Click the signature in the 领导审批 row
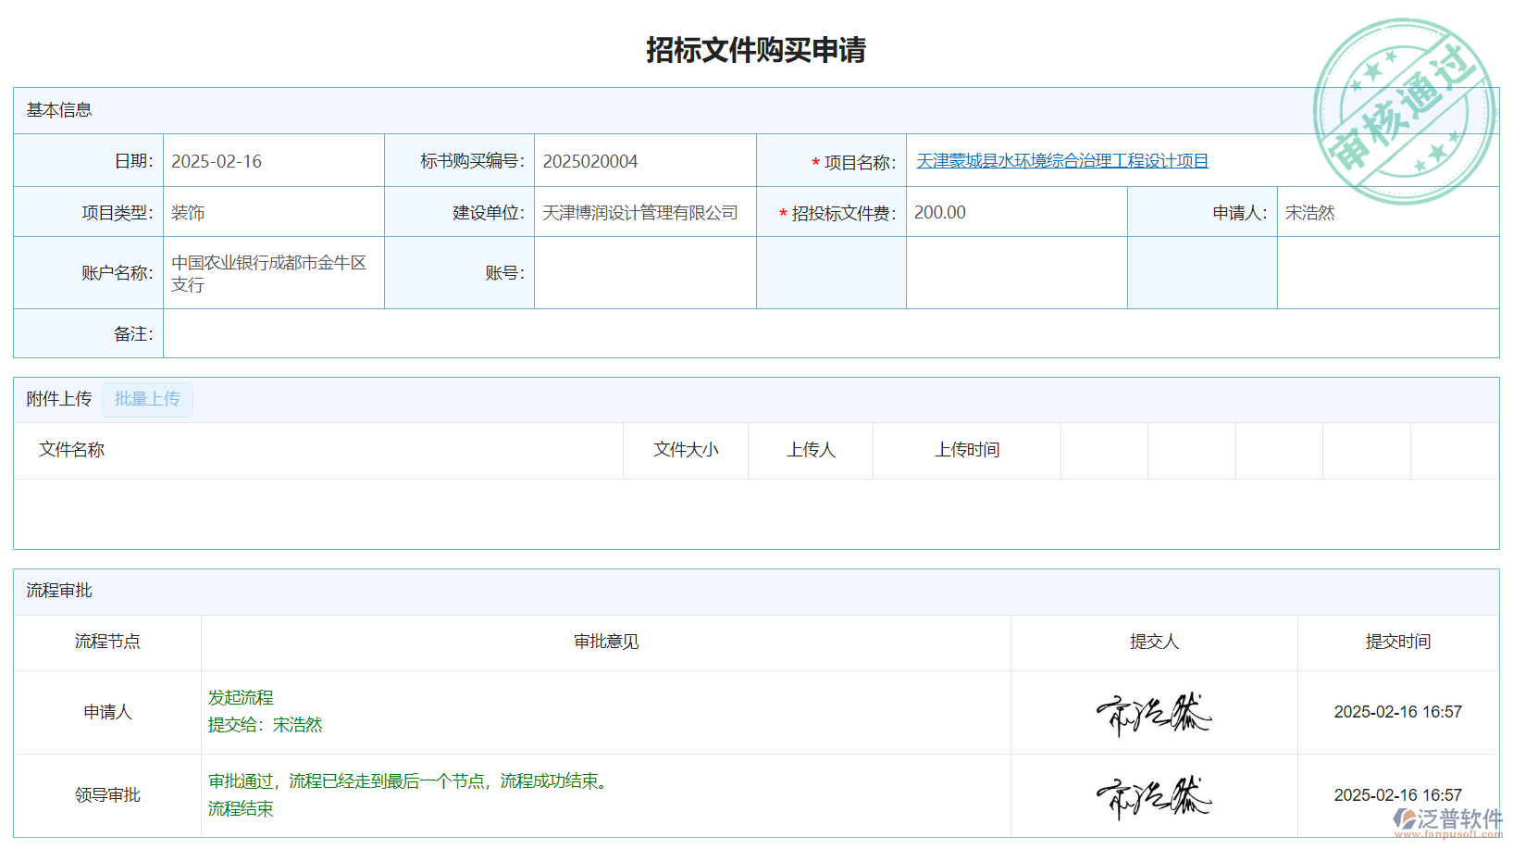The width and height of the screenshot is (1513, 849). click(1153, 796)
